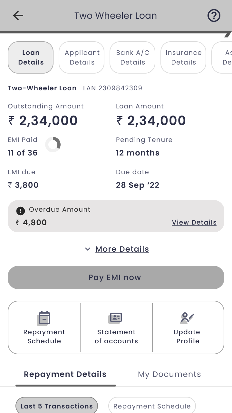Switch to Insurance Details chip
The image size is (232, 413).
pos(183,57)
